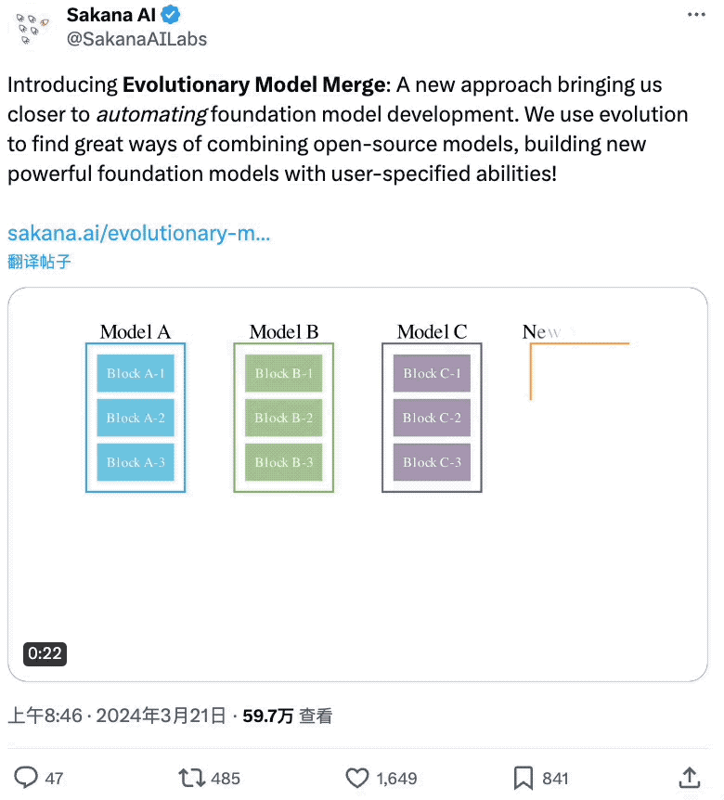
Task: Like the post with heart icon
Action: click(x=357, y=777)
